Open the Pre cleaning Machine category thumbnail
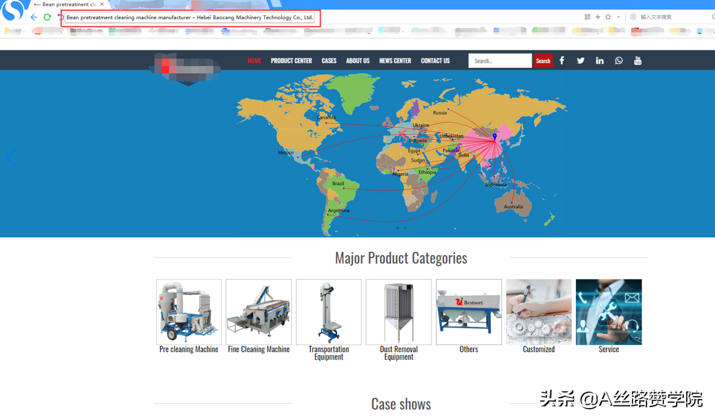715x420 pixels. coord(189,312)
